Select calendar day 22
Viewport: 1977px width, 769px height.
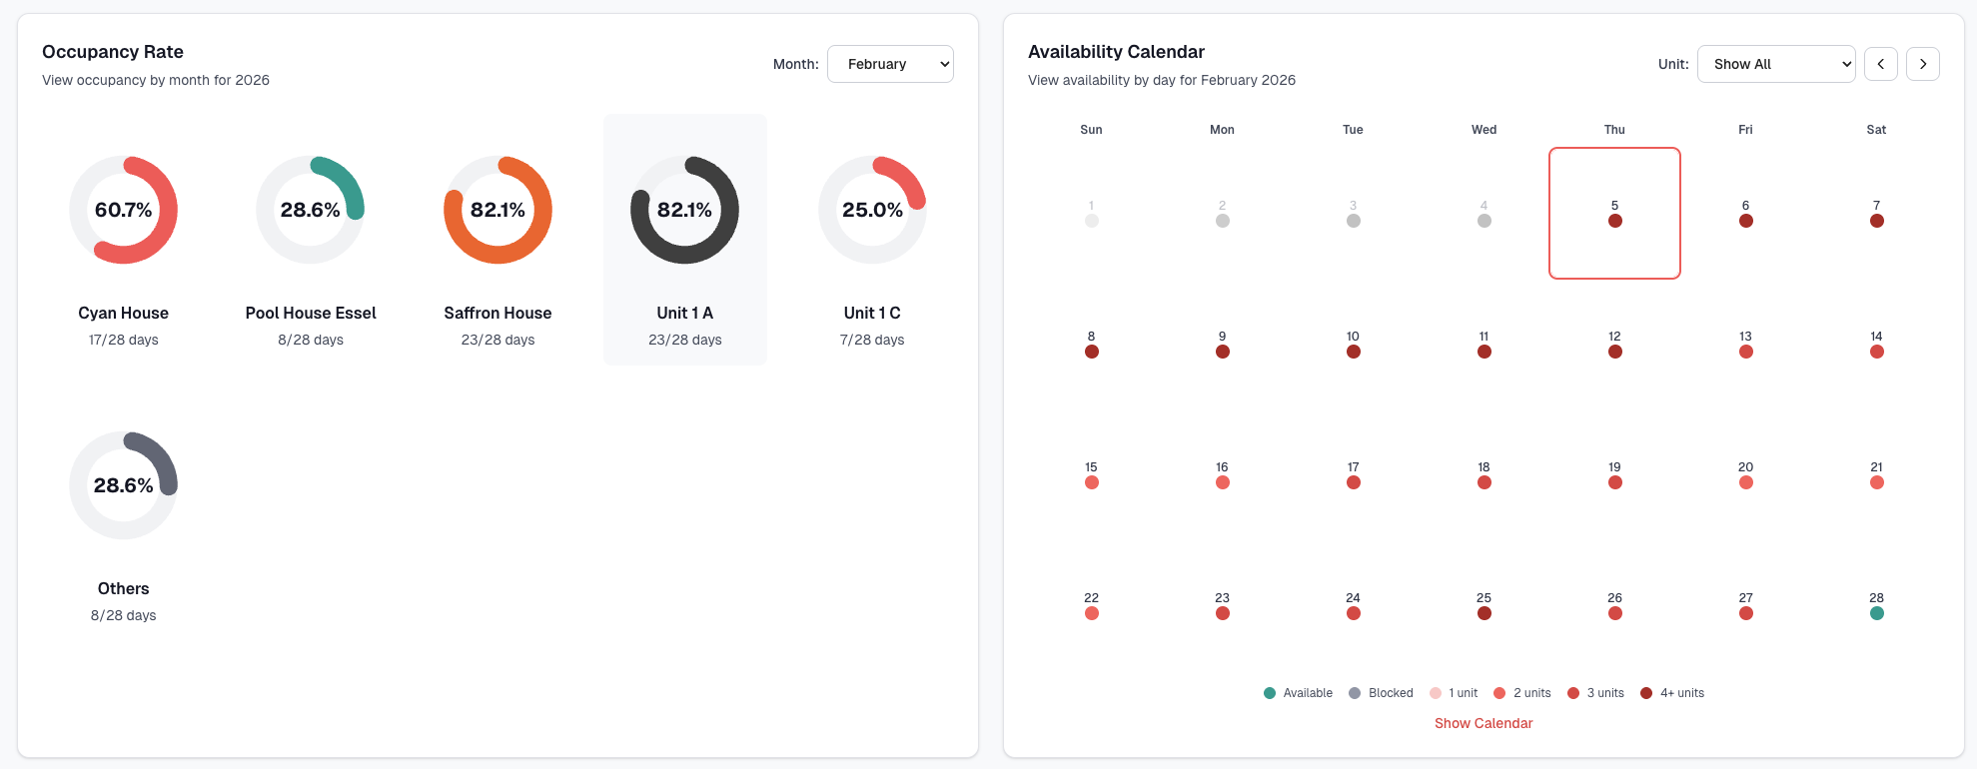coord(1091,605)
